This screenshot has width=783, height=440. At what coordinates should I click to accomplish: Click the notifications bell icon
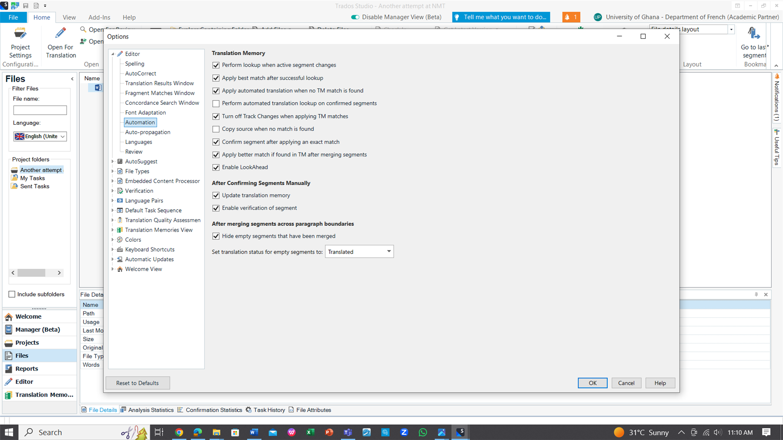[567, 17]
